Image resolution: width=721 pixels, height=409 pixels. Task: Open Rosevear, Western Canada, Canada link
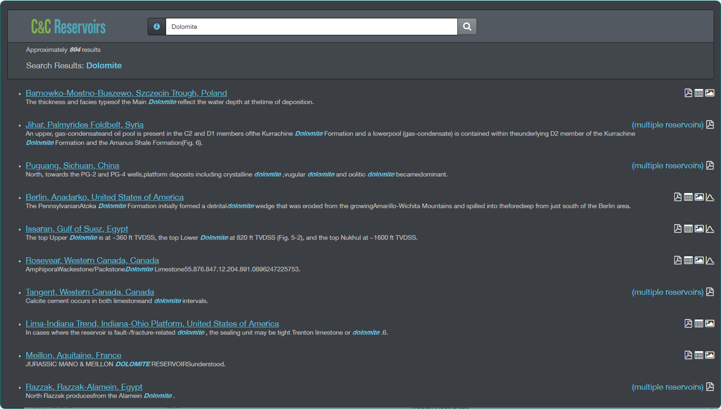92,260
